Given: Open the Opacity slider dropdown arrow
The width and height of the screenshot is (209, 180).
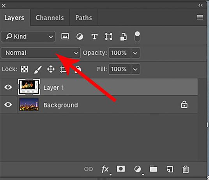Looking at the screenshot, I should pos(135,53).
